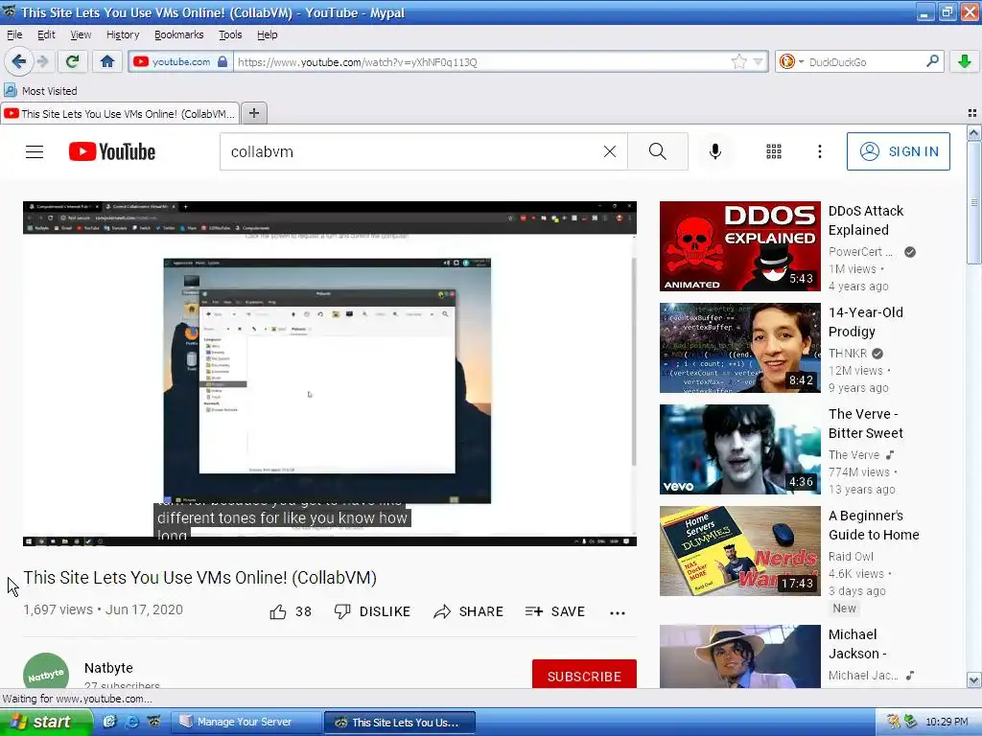Open the browser Home page
The image size is (982, 736).
107,61
